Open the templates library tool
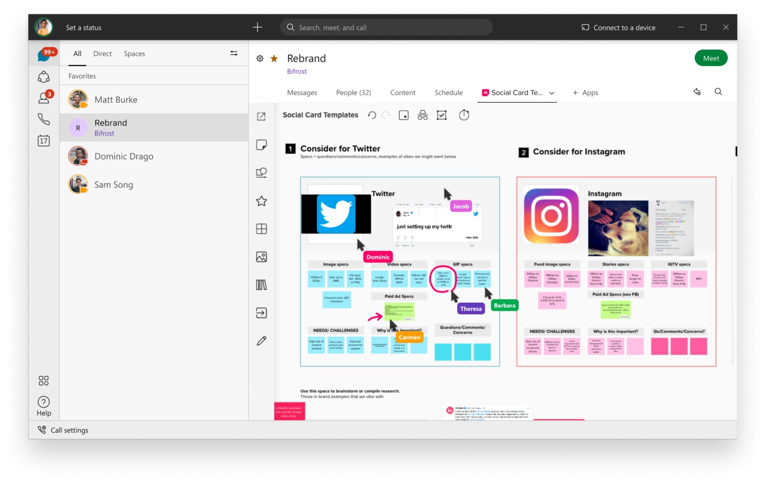Image resolution: width=766 pixels, height=482 pixels. 261,285
